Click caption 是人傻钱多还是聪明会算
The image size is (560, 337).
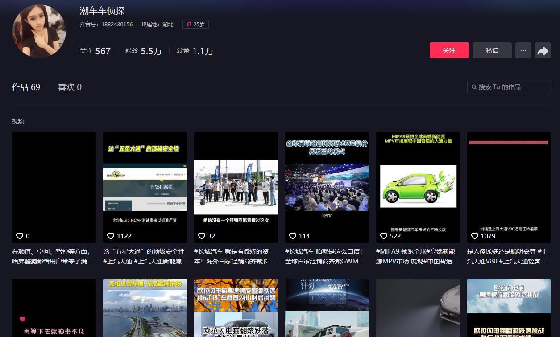(509, 256)
